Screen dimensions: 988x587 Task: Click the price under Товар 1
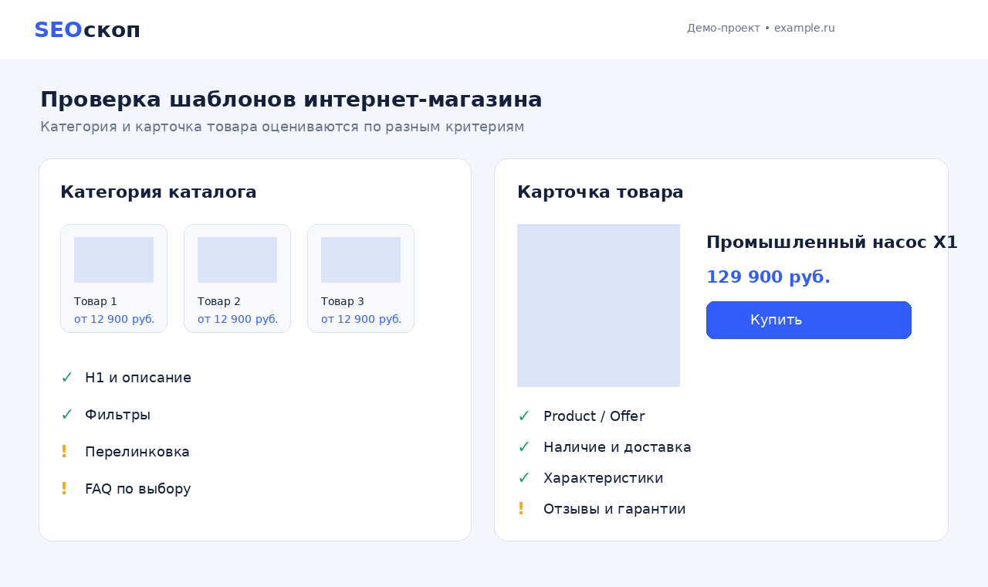pos(114,319)
